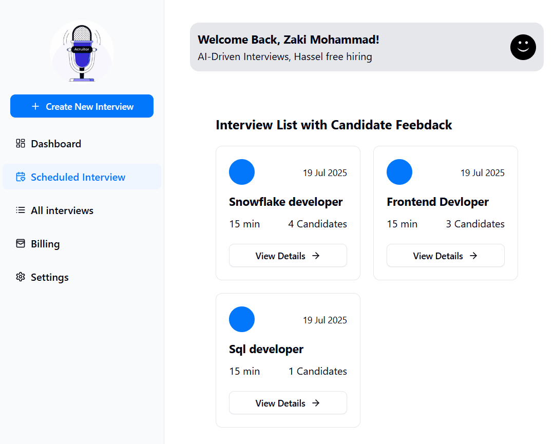
Task: Open the Dashboard menu item
Action: point(82,143)
